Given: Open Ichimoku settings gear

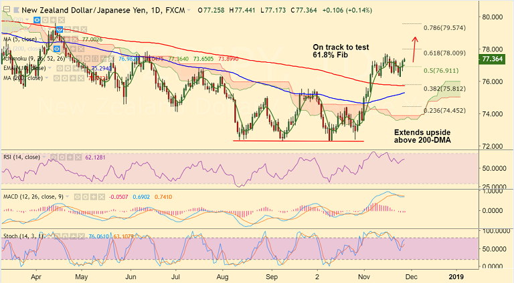Looking at the screenshot, I should 87,59.
